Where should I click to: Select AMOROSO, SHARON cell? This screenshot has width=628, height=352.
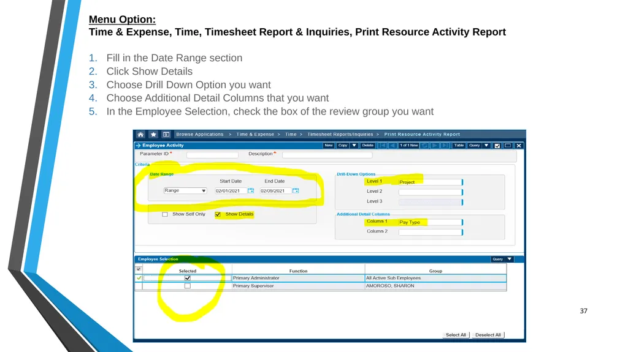pos(436,286)
